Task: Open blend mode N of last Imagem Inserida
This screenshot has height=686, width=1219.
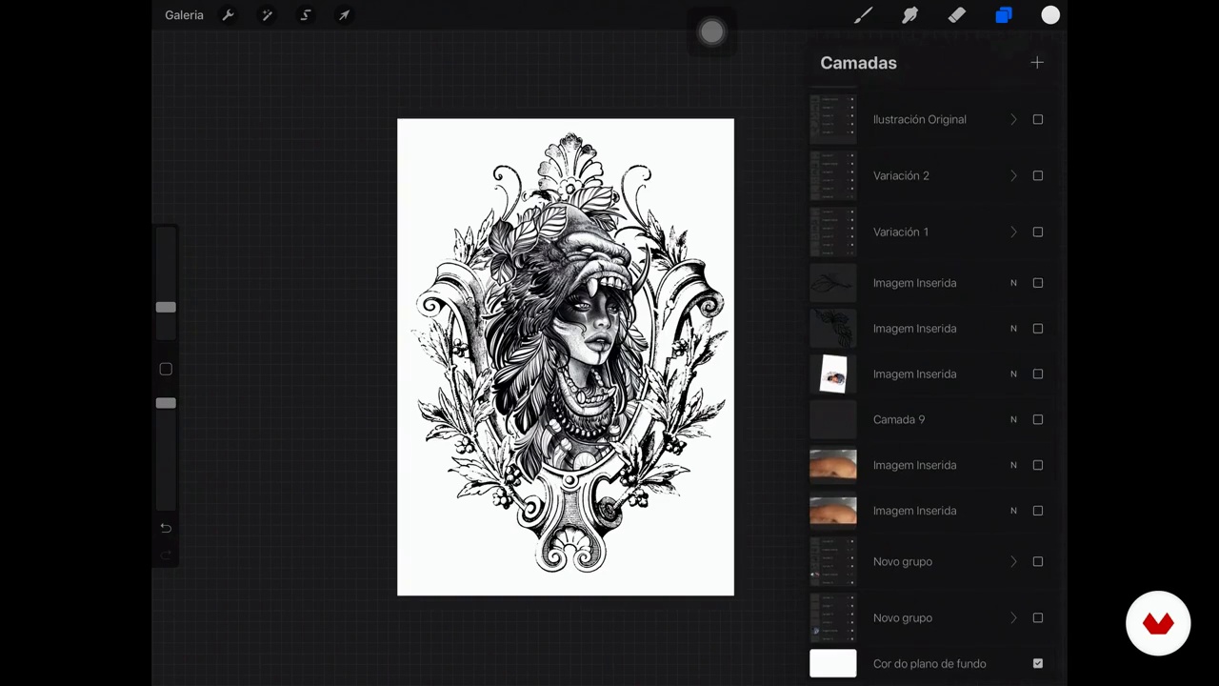Action: (x=1013, y=511)
